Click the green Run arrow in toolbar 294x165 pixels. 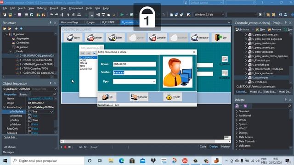coord(122,15)
